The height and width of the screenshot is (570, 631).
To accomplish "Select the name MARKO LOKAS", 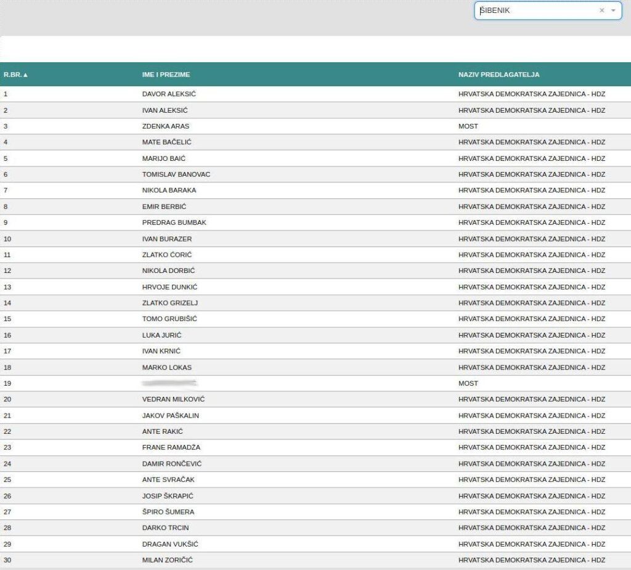I will (166, 367).
